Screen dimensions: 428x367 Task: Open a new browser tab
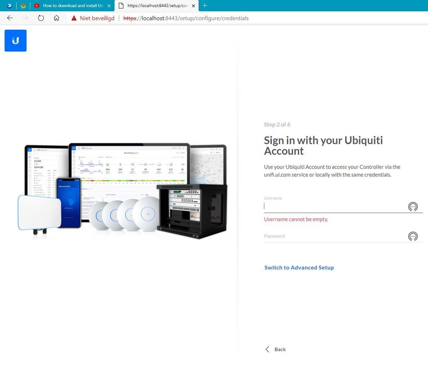pos(205,5)
